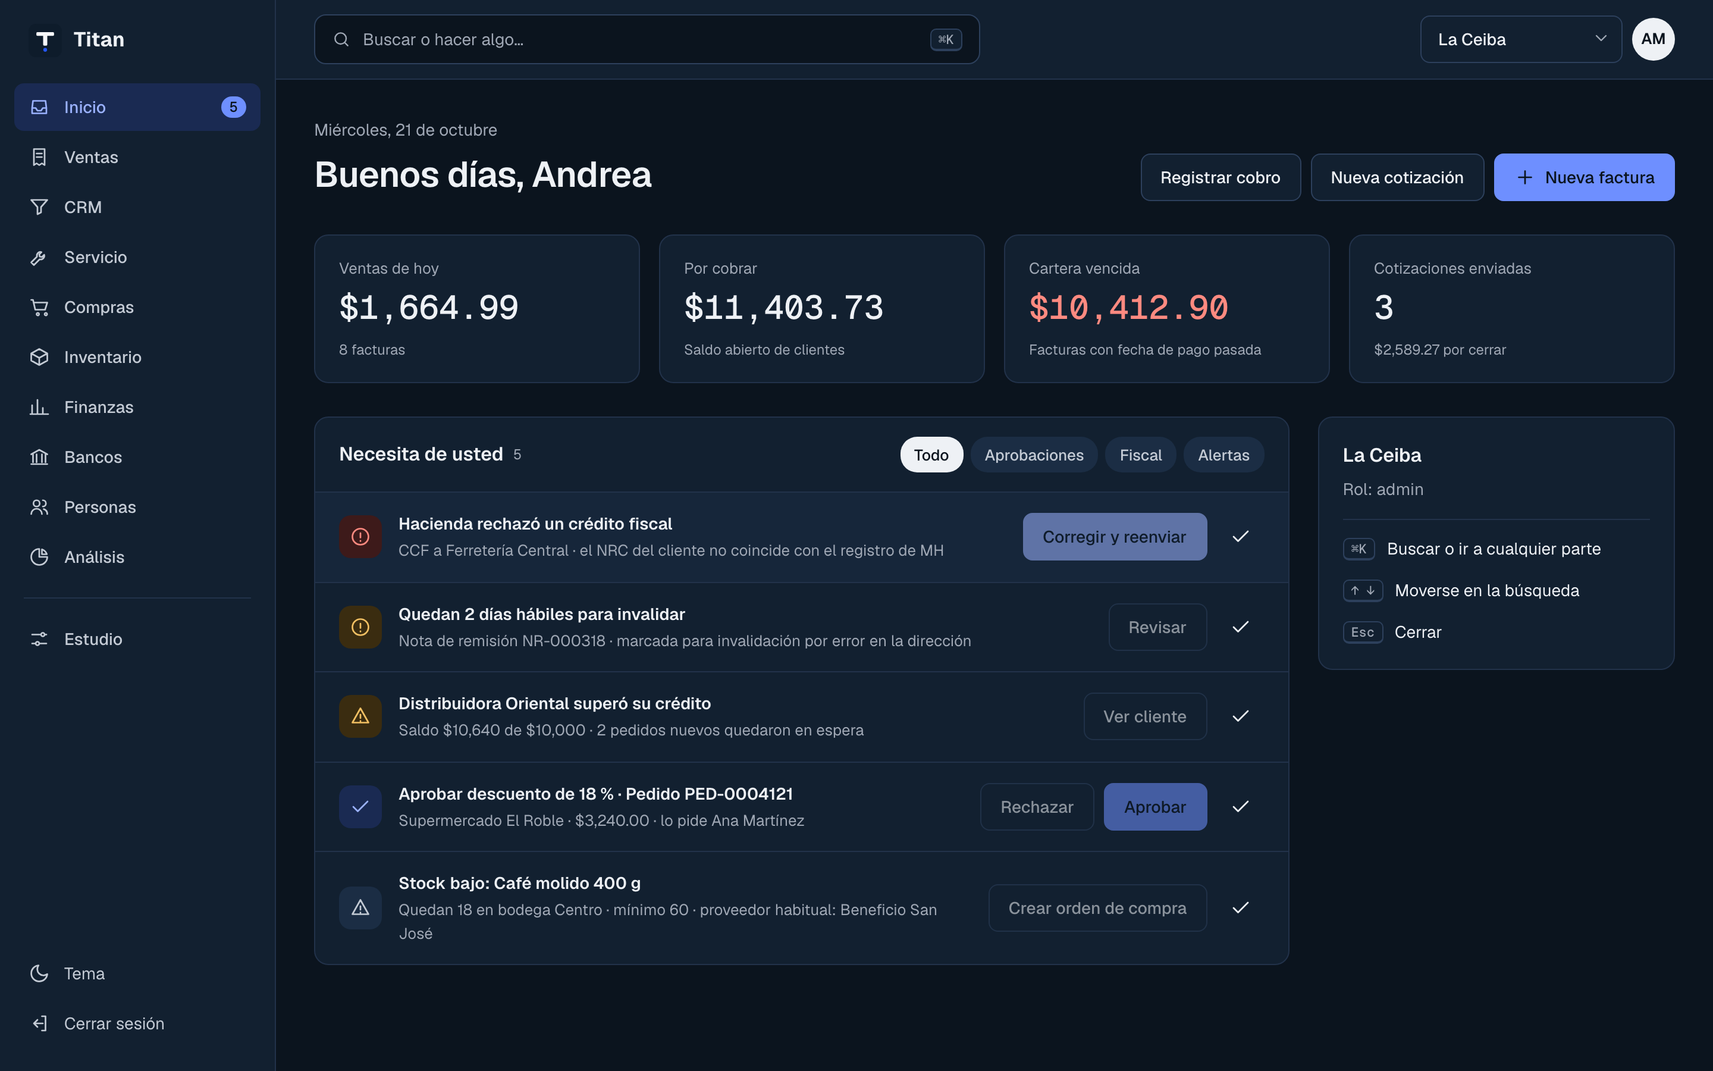
Task: Open the Compras shopping cart icon
Action: coord(39,308)
